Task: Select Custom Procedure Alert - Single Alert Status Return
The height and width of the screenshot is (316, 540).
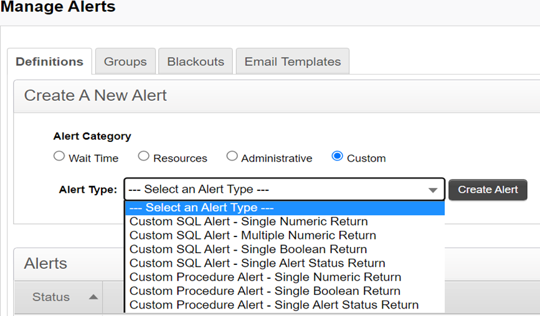Action: pos(274,305)
